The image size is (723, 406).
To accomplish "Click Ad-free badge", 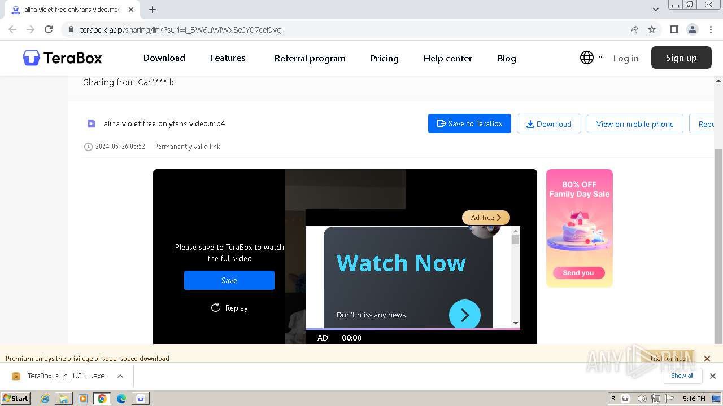I will pos(486,217).
